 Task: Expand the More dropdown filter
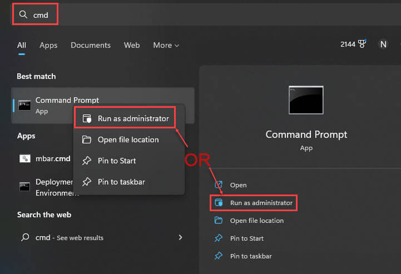[x=166, y=45]
